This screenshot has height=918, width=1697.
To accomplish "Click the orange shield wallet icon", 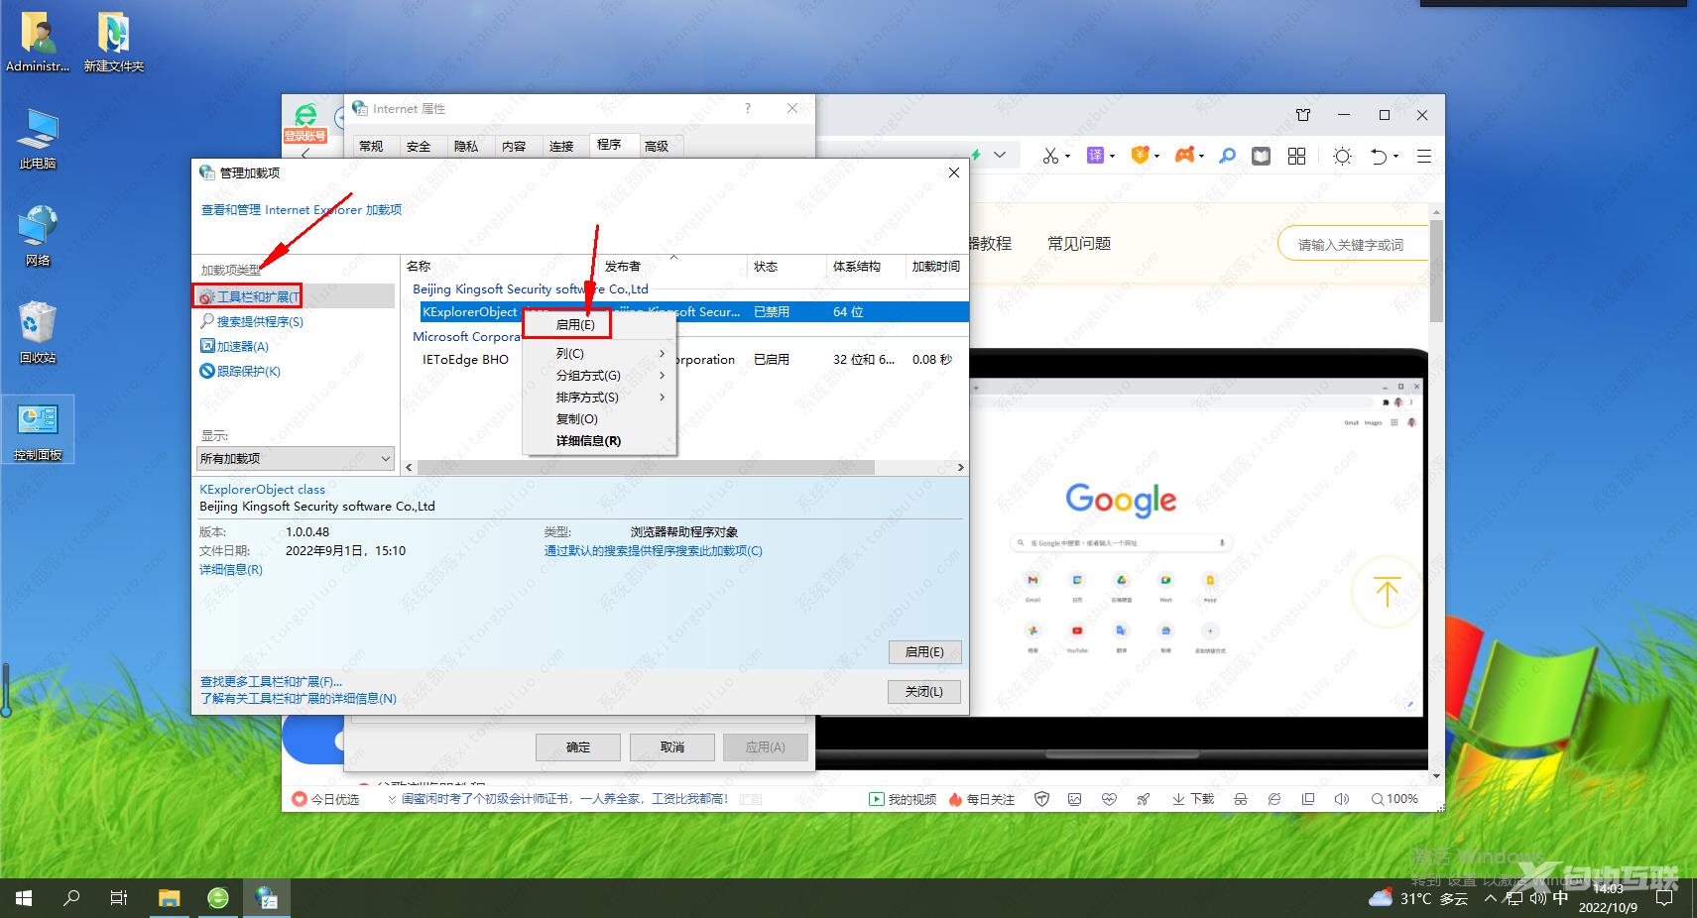I will click(1140, 155).
